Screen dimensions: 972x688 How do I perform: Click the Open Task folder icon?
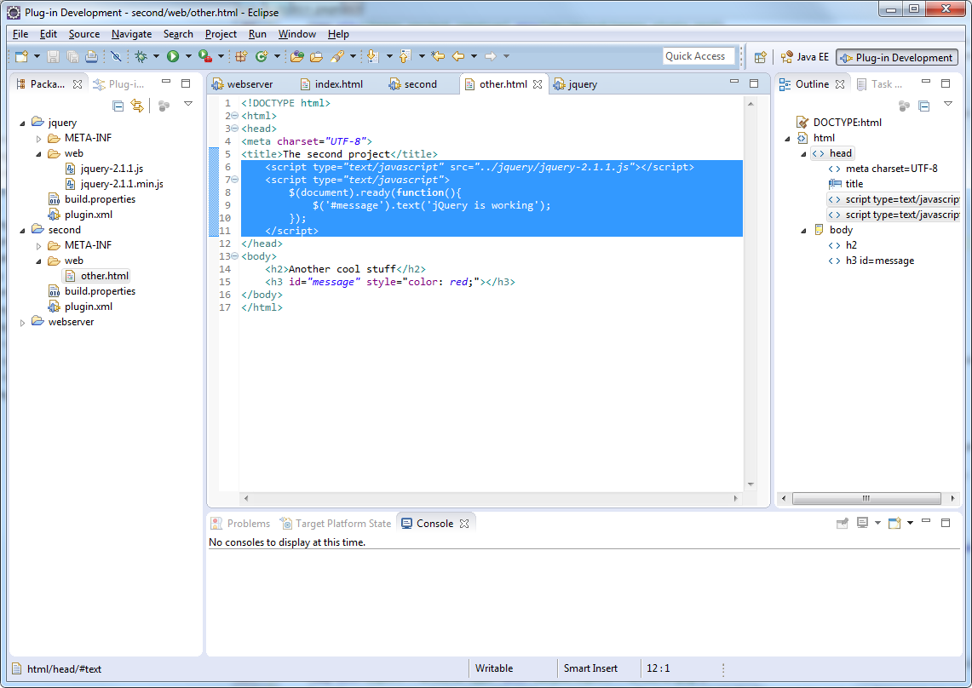(x=317, y=56)
